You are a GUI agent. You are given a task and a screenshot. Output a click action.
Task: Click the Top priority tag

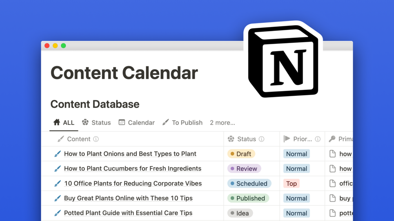(291, 183)
